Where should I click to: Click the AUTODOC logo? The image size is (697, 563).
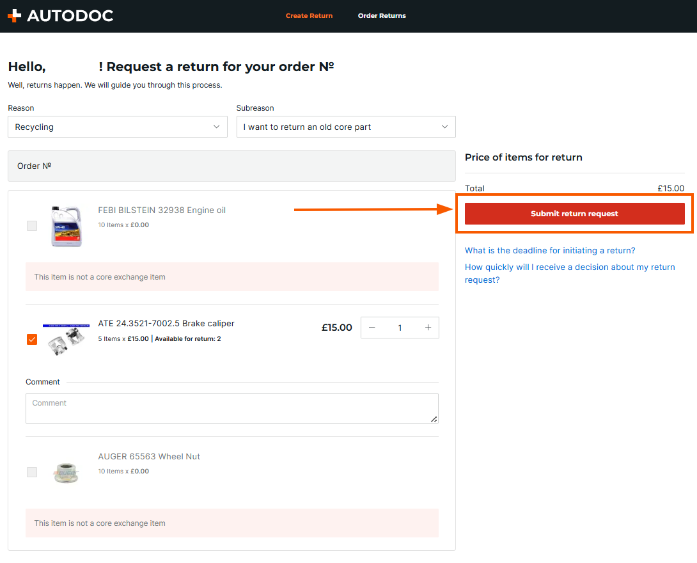(60, 15)
